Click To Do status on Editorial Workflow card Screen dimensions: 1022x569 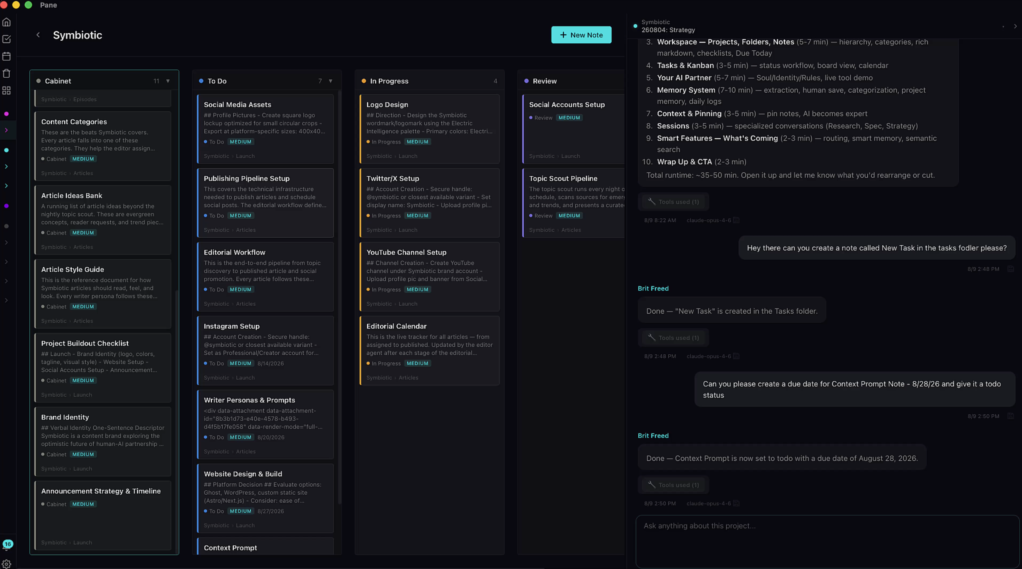point(214,290)
